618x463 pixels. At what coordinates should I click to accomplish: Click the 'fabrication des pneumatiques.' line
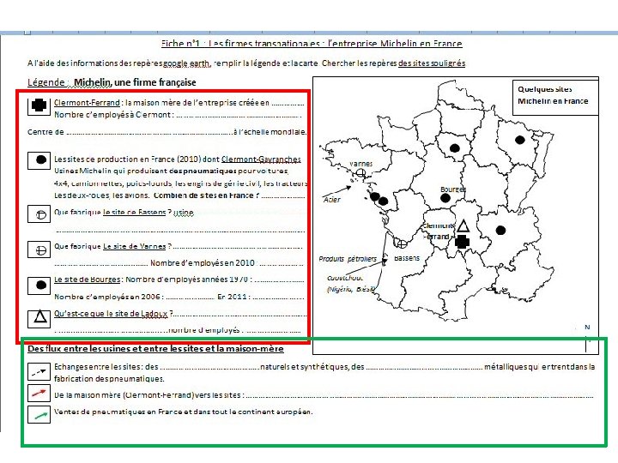pyautogui.click(x=109, y=379)
